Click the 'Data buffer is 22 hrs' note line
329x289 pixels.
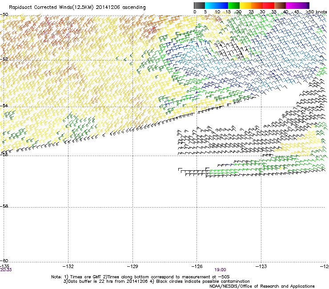pyautogui.click(x=156, y=281)
